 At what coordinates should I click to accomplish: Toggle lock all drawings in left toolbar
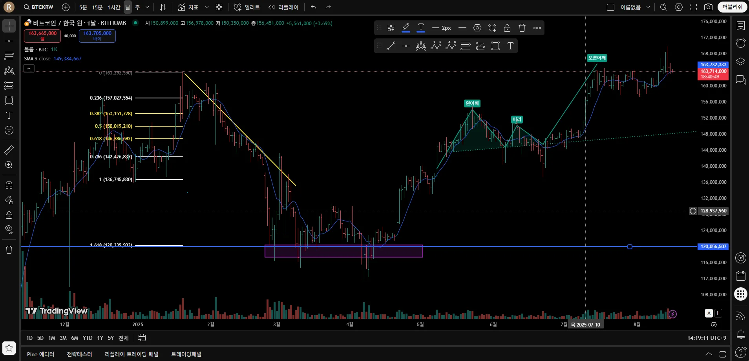(x=9, y=215)
